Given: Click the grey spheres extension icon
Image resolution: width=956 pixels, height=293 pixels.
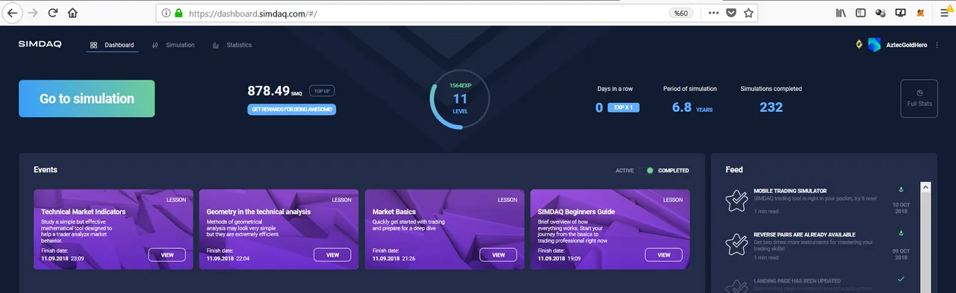Looking at the screenshot, I should (x=881, y=13).
